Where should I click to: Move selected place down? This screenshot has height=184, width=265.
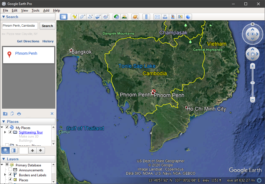pyautogui.click(x=40, y=150)
